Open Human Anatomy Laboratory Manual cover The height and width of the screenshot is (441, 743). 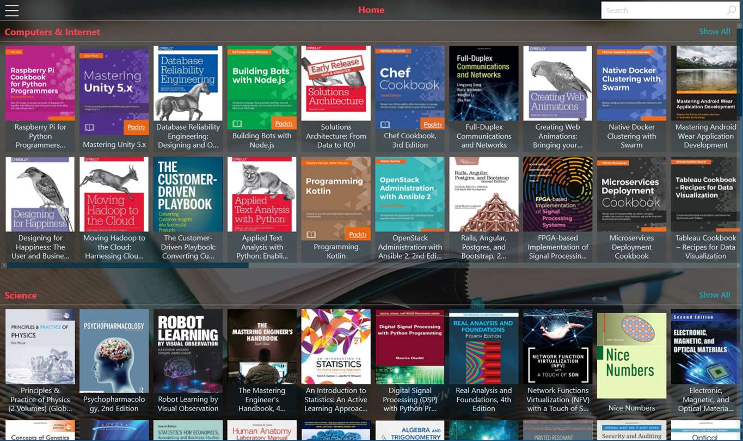click(x=262, y=431)
